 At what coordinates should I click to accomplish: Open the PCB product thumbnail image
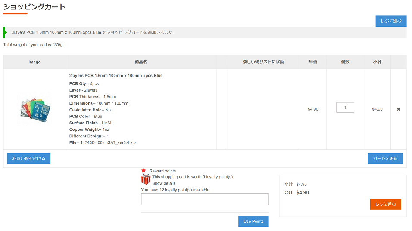click(x=35, y=109)
